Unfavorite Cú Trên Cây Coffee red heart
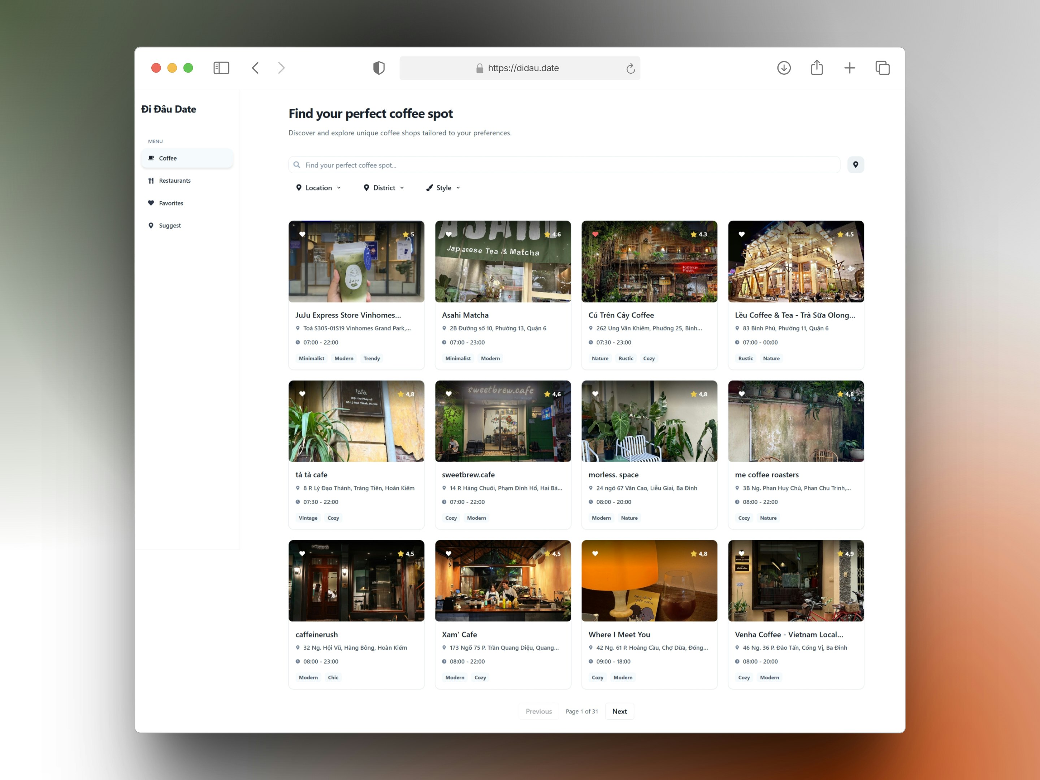The image size is (1040, 780). click(595, 234)
